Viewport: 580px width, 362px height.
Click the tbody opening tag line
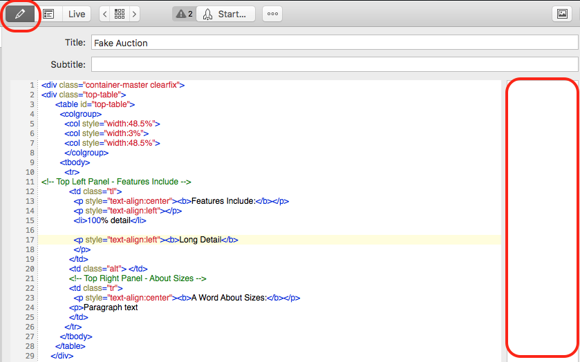point(75,162)
